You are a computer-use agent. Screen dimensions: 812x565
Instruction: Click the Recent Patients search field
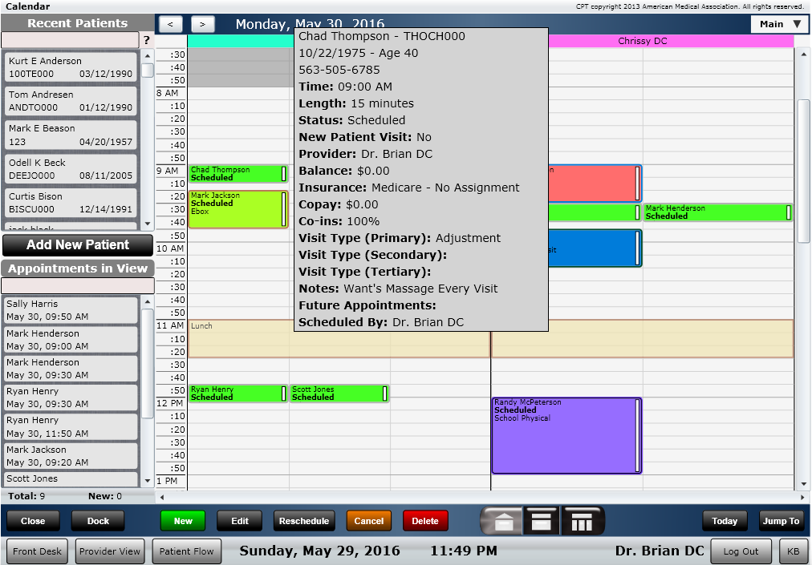click(x=70, y=40)
